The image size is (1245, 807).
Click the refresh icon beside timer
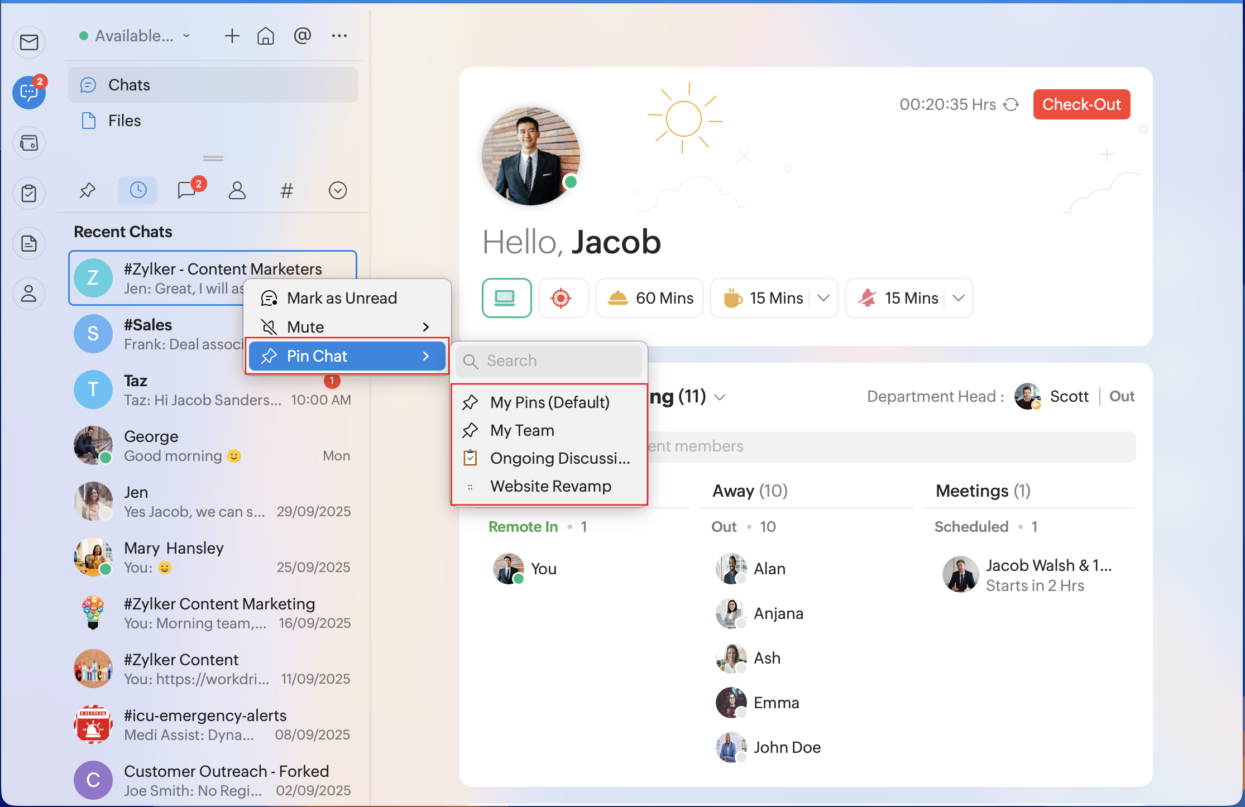(x=1011, y=105)
